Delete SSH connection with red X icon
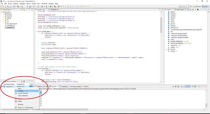210x114 pixels. (x=24, y=81)
